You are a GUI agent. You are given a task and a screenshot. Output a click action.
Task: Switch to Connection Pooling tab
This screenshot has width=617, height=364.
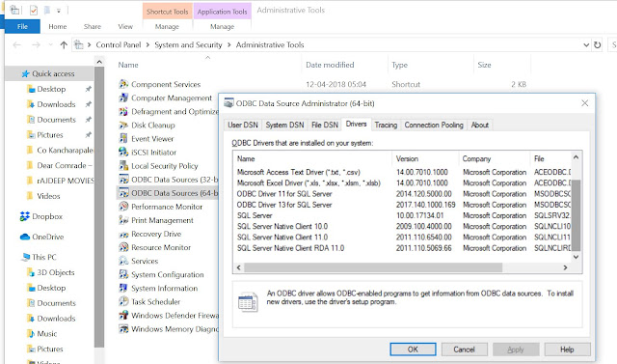coord(434,125)
